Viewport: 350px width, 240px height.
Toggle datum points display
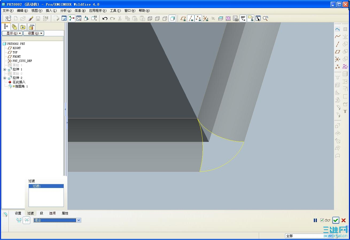(x=198, y=18)
